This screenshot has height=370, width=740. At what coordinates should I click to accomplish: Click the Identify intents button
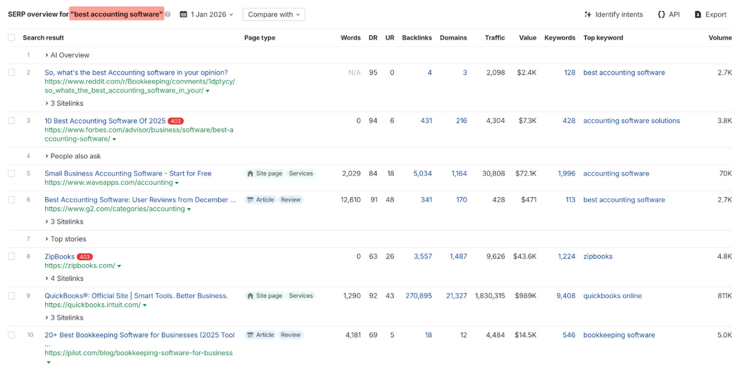(613, 14)
